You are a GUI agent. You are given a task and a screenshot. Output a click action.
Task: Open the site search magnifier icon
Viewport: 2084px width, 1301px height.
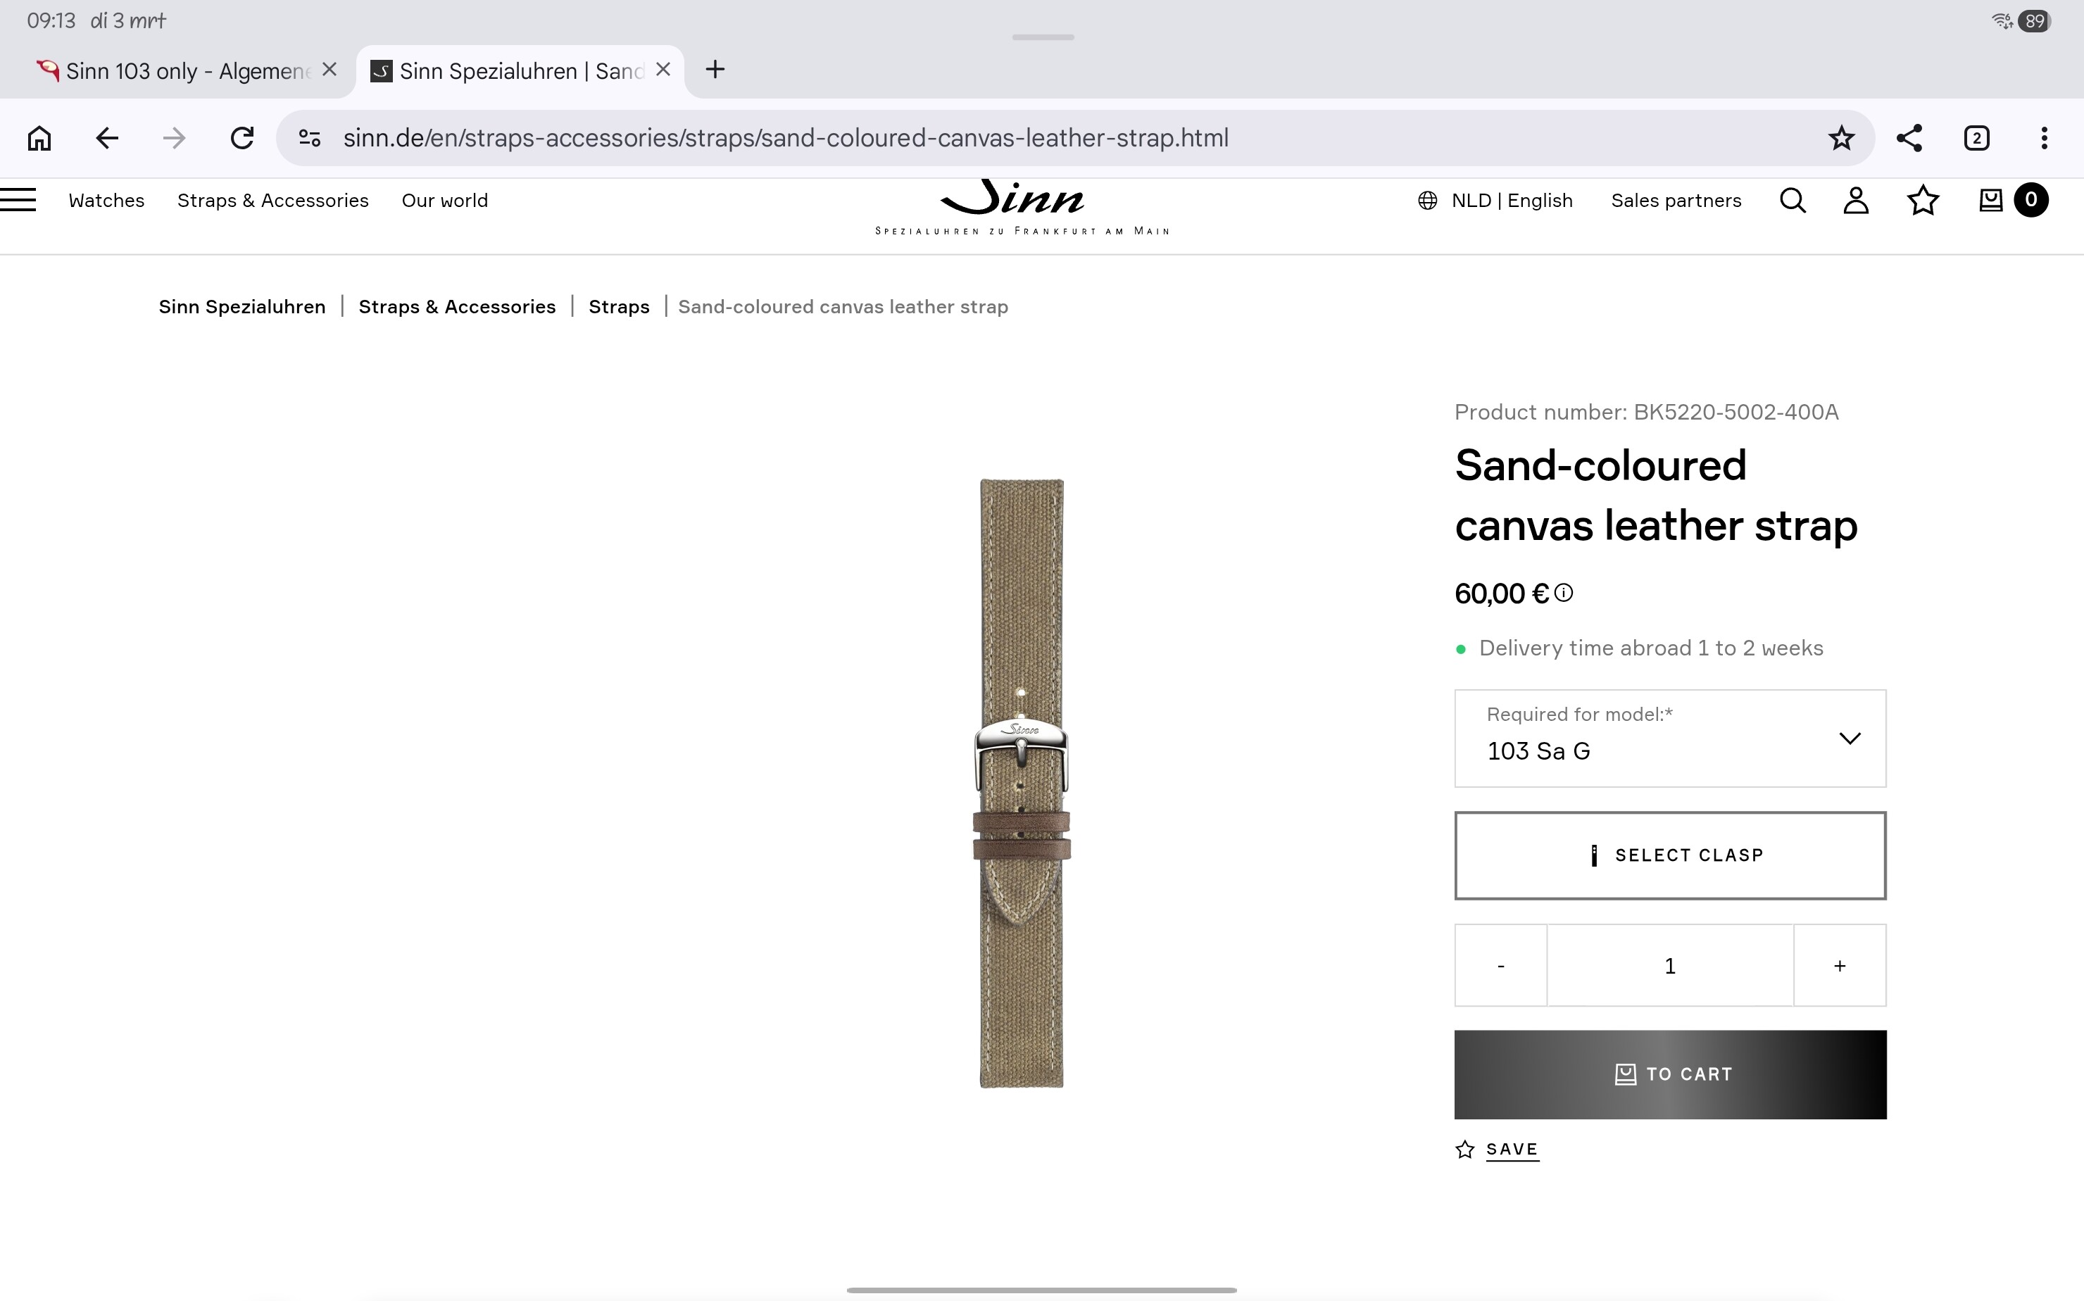[1793, 201]
